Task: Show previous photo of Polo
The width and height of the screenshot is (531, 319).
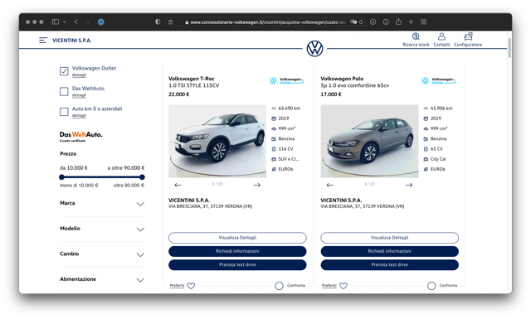Action: (330, 185)
